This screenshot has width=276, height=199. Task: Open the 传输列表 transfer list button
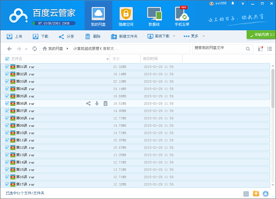click(x=261, y=35)
